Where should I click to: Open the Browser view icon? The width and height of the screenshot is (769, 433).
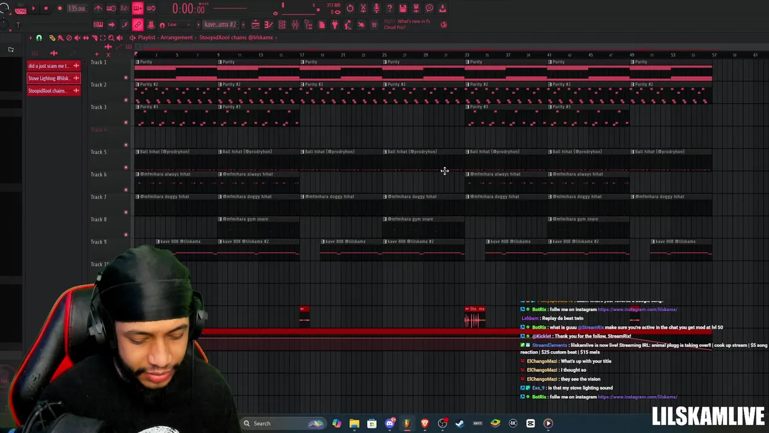[x=308, y=25]
